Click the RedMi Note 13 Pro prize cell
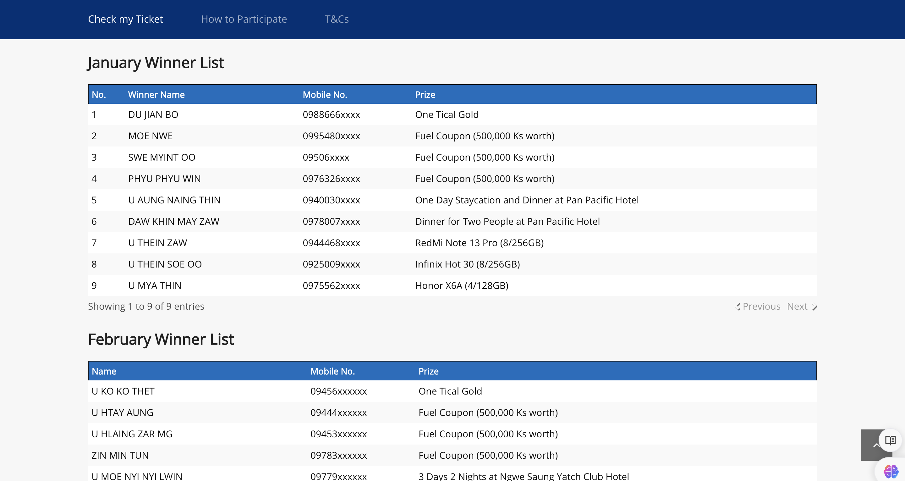Image resolution: width=905 pixels, height=481 pixels. click(x=479, y=243)
